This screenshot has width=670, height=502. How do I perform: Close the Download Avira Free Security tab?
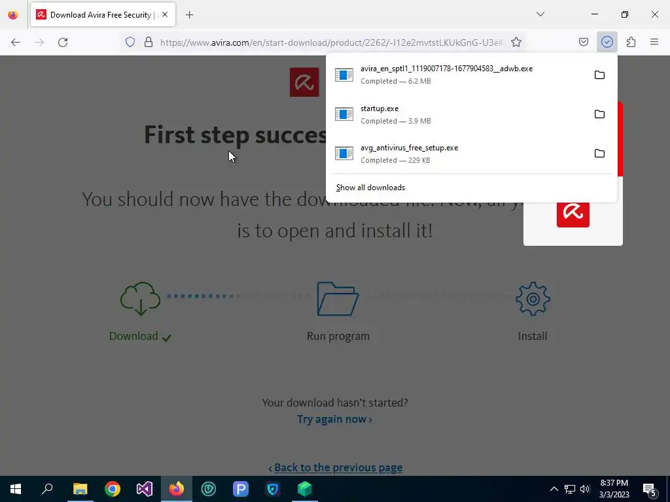click(x=165, y=15)
